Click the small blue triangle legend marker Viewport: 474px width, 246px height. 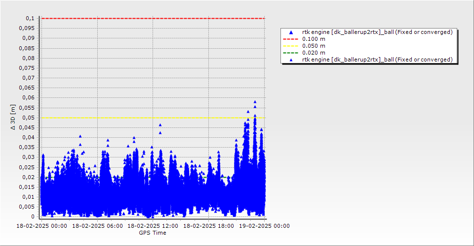tap(291, 60)
